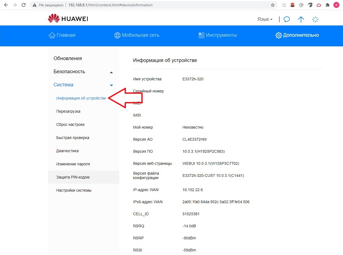Image resolution: width=343 pixels, height=255 pixels.
Task: Open the pink browser profile avatar
Action: point(336,5)
